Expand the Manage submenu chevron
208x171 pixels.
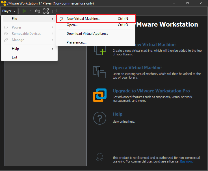tap(52, 40)
